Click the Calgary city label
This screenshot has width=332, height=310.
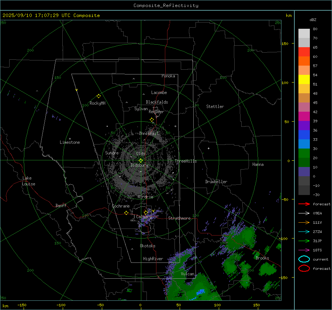[144, 217]
